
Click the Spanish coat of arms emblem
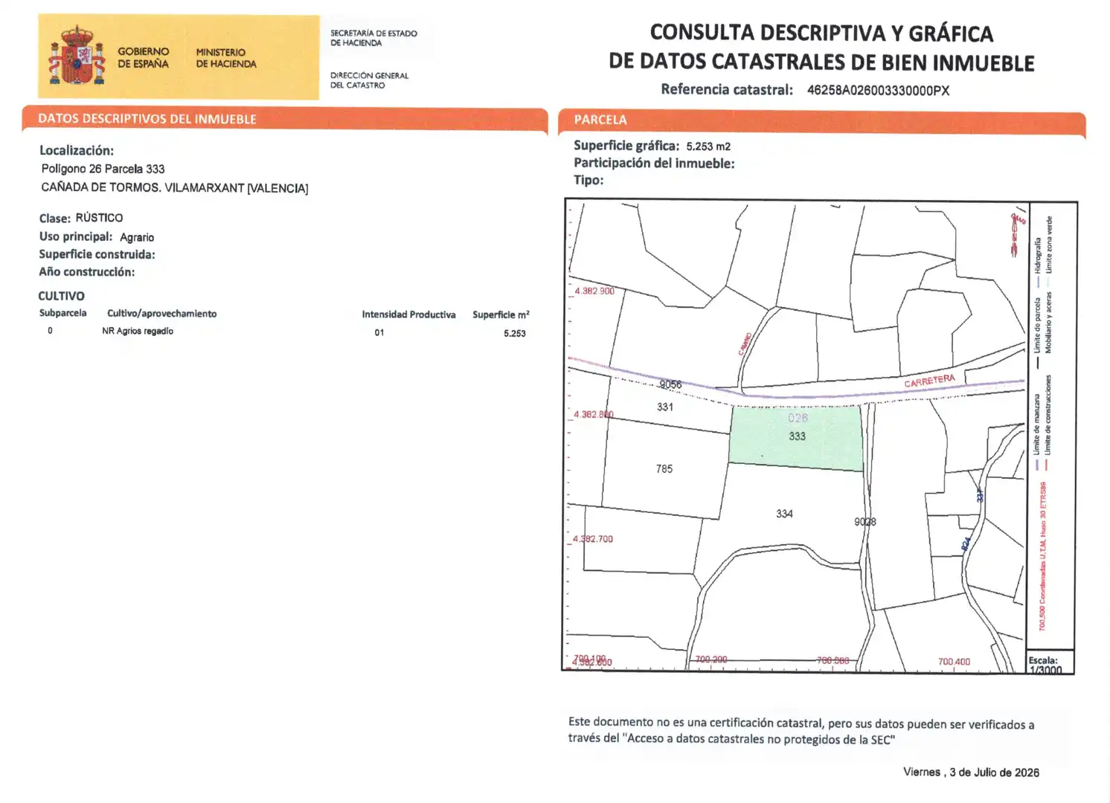tap(77, 57)
